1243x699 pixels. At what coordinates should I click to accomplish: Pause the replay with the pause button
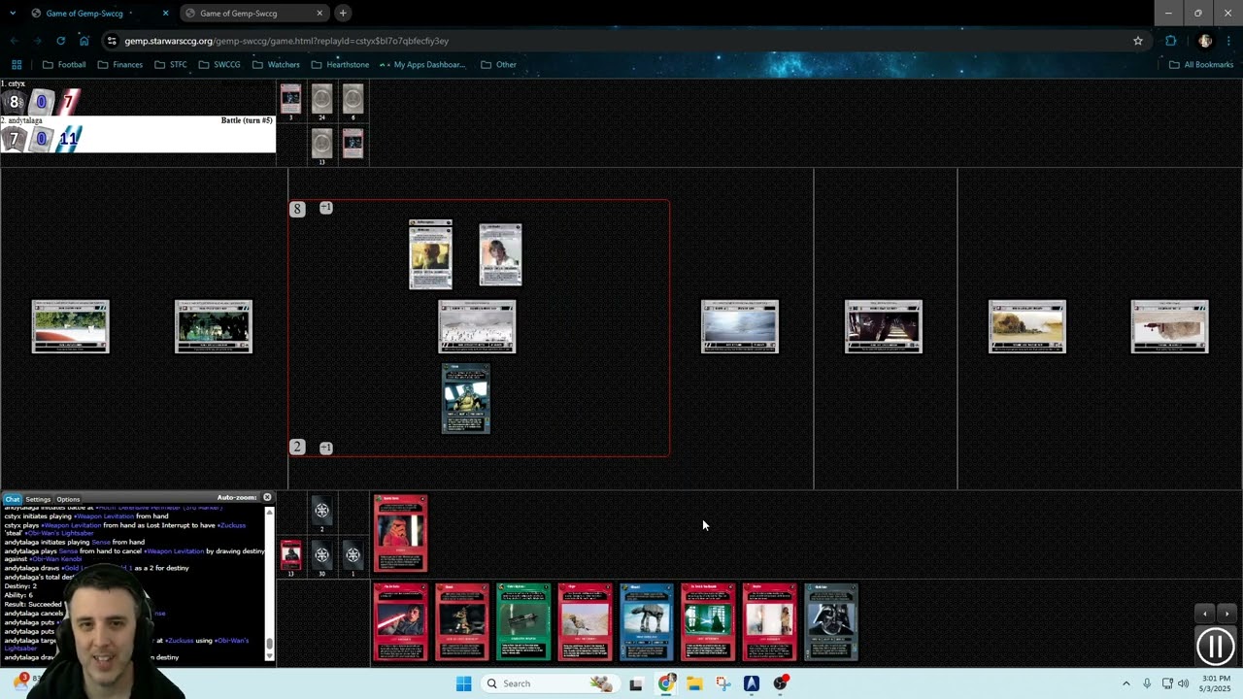click(1215, 647)
